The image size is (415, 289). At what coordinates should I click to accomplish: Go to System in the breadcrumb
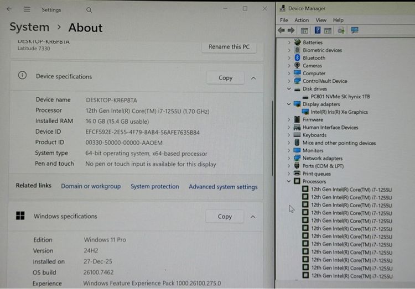click(x=29, y=27)
